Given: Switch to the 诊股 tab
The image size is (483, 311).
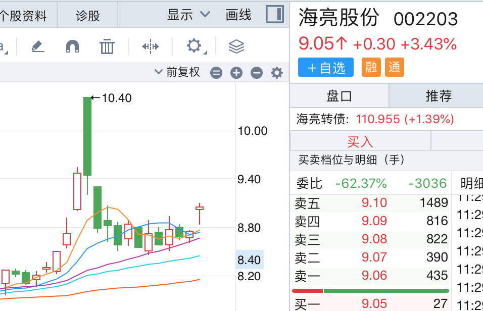Looking at the screenshot, I should click(x=88, y=15).
